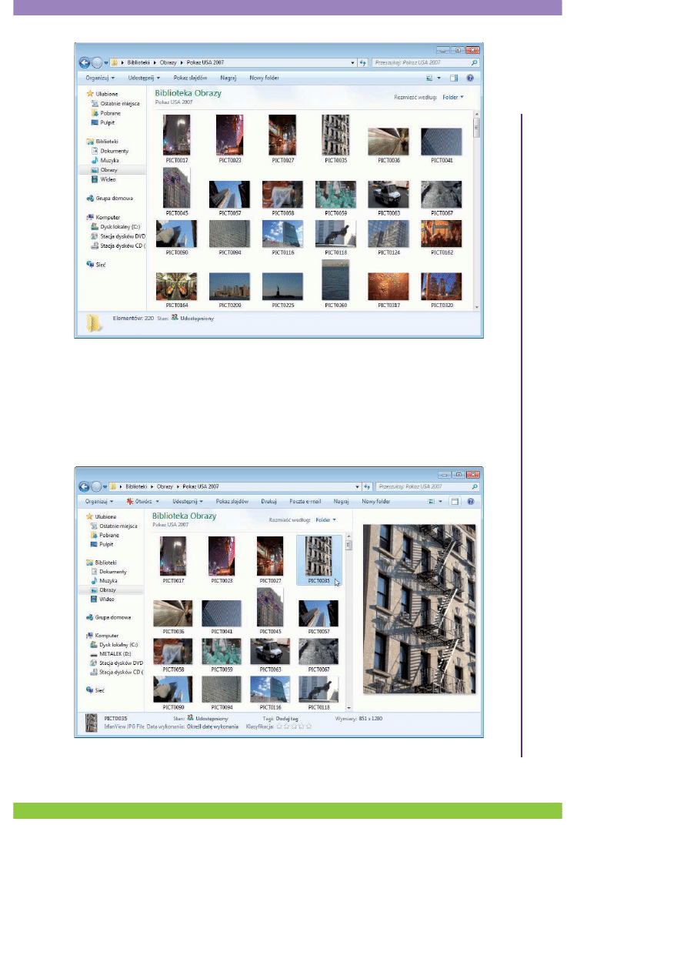
Task: Toggle the preview pane icon in the bottom window
Action: click(454, 502)
